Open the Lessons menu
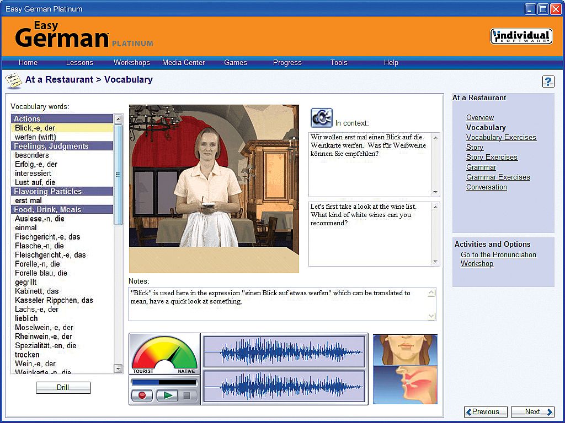The width and height of the screenshot is (565, 423). [79, 63]
